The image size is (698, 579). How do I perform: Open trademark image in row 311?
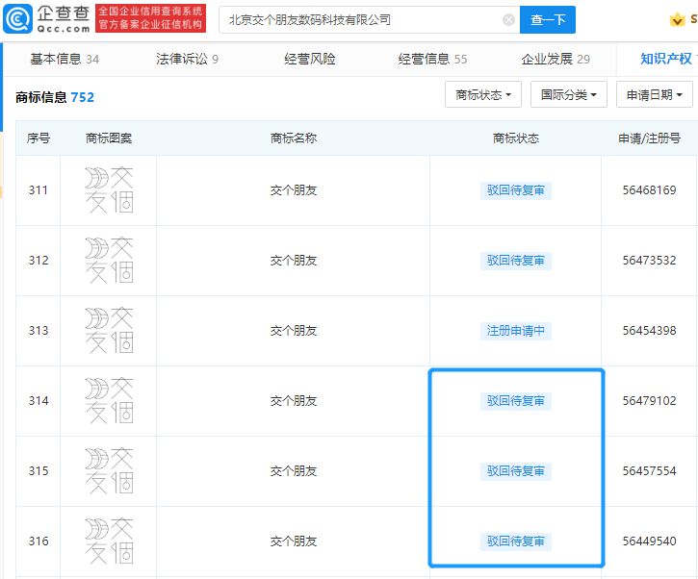coord(109,189)
